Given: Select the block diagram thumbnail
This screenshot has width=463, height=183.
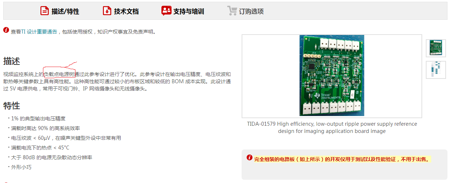Looking at the screenshot, I should click(x=436, y=70).
